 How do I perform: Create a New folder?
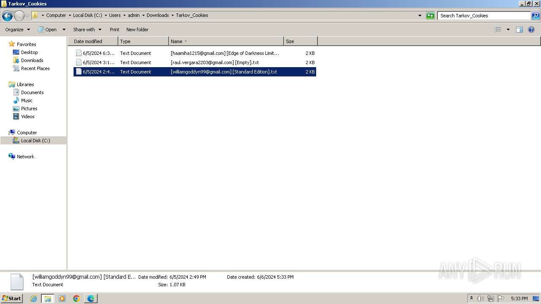[137, 30]
